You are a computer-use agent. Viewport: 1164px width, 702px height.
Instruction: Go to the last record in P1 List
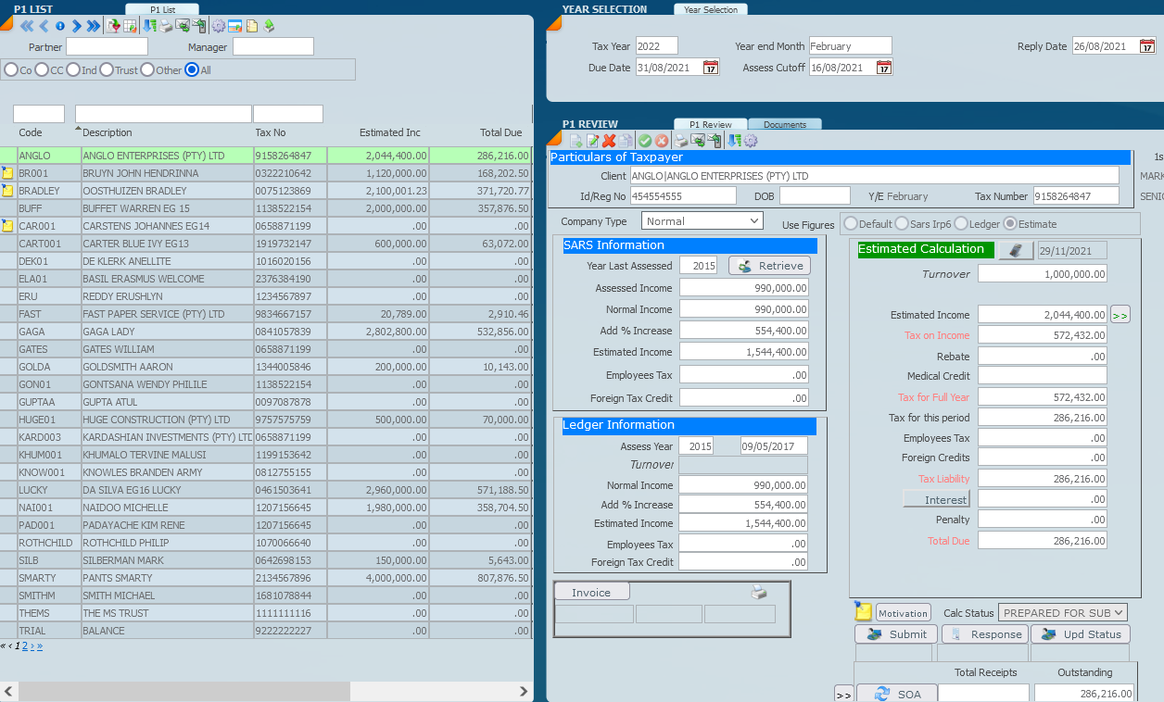click(x=93, y=26)
